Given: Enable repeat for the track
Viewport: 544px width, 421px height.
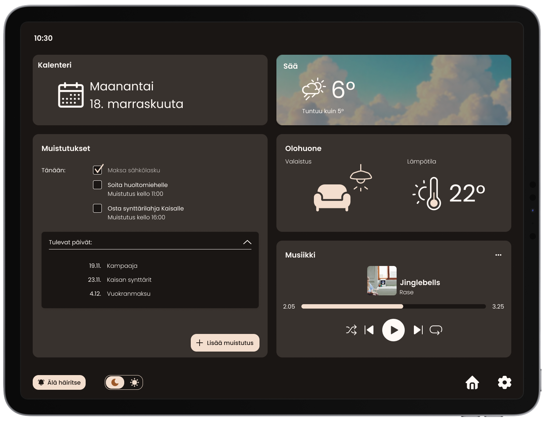Looking at the screenshot, I should click(x=436, y=330).
